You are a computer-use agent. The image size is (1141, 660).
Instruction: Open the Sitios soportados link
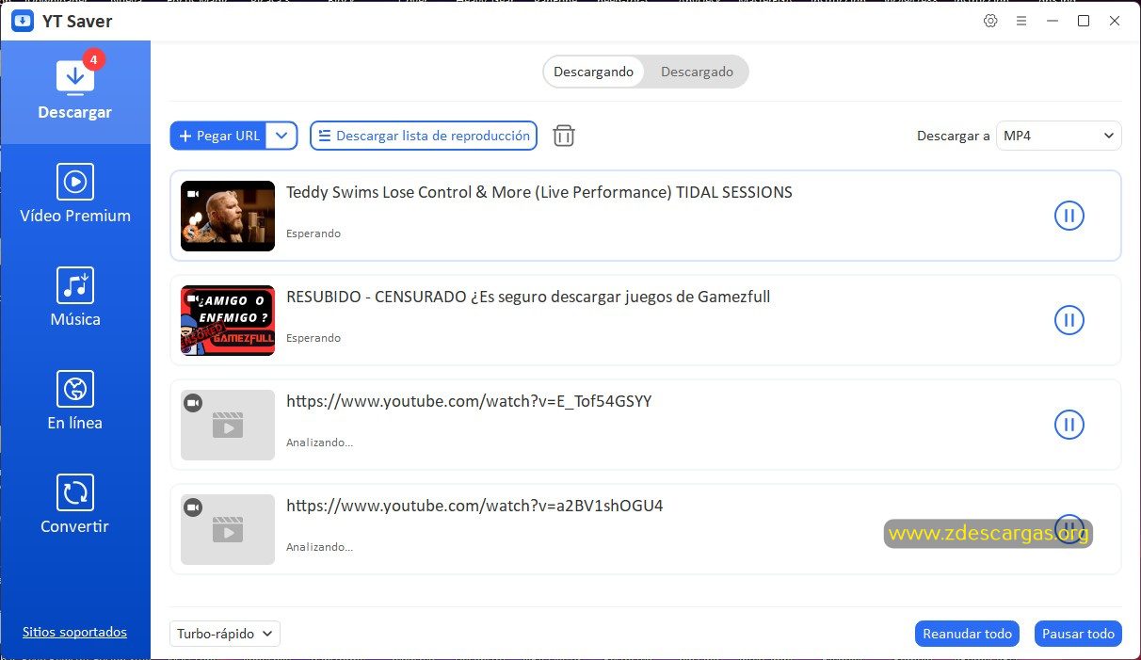pos(74,632)
